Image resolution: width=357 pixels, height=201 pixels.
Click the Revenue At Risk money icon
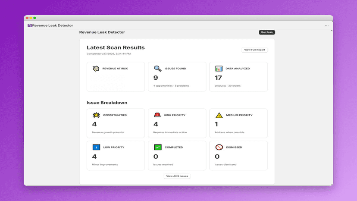tap(96, 69)
